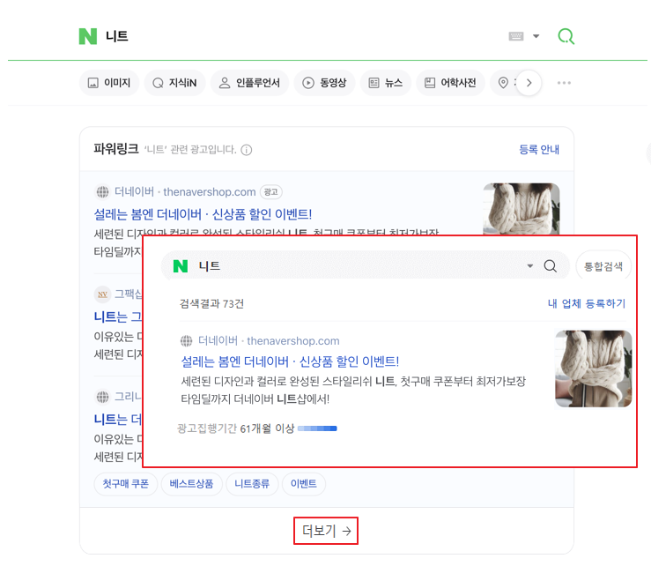Open the 등록 안내 link
The image size is (651, 566).
[539, 150]
